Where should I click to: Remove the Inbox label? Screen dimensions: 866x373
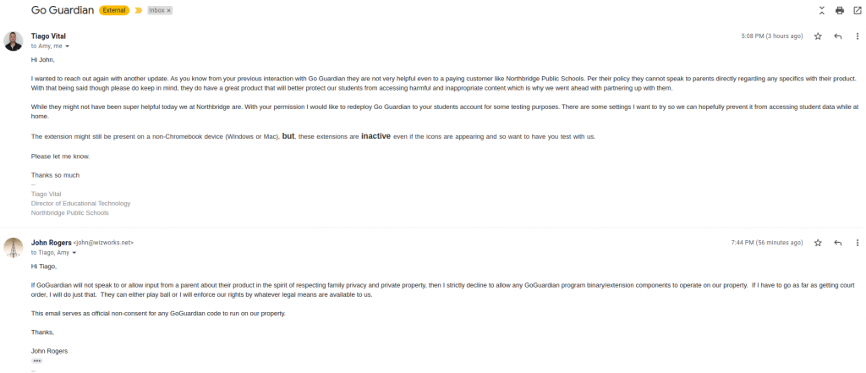(168, 10)
